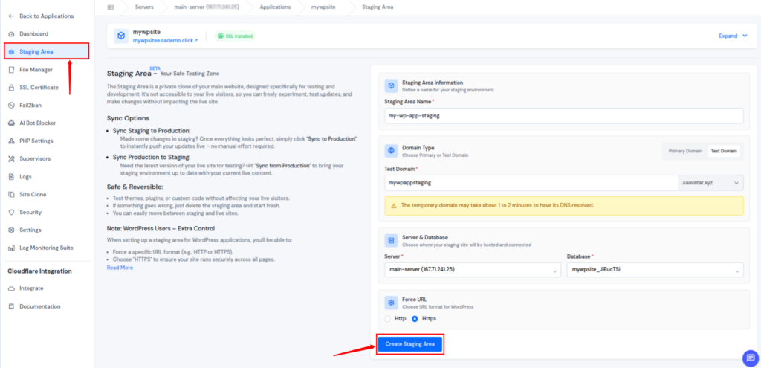Click the File Manager document icon

[x=11, y=70]
